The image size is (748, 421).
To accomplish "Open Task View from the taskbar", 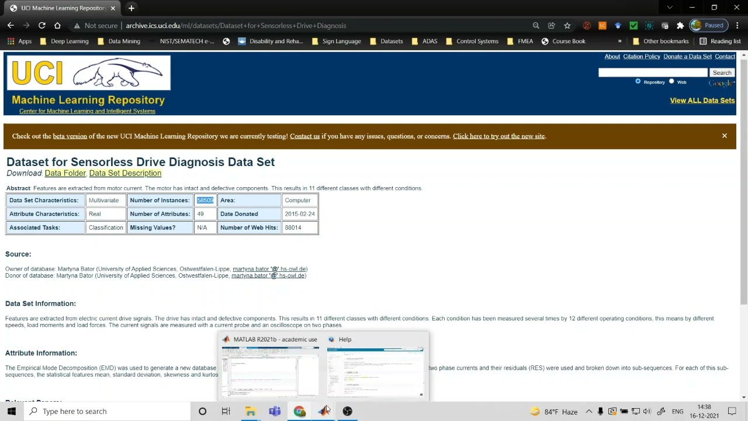I will pyautogui.click(x=226, y=411).
